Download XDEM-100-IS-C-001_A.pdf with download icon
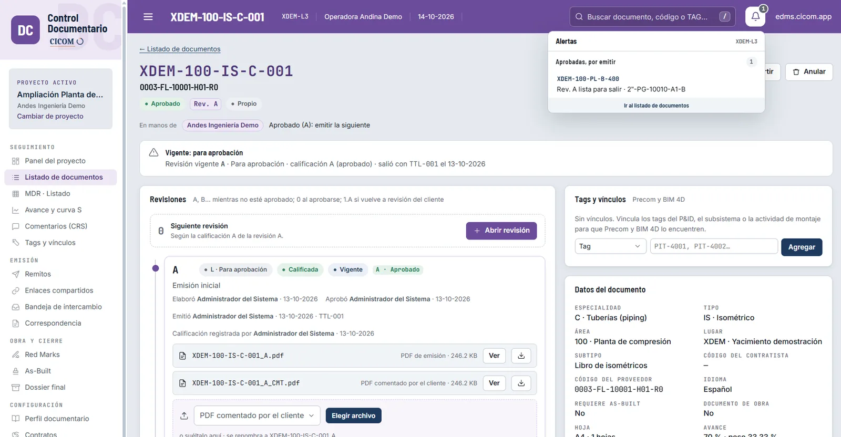Viewport: 841px width, 437px height. tap(521, 356)
